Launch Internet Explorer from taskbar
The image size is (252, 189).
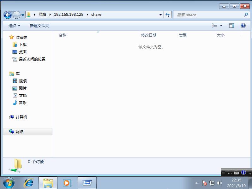click(x=29, y=183)
